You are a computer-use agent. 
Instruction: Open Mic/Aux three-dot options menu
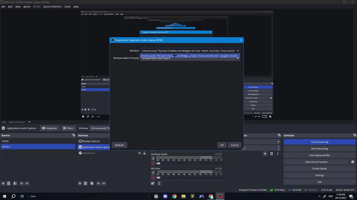click(153, 172)
